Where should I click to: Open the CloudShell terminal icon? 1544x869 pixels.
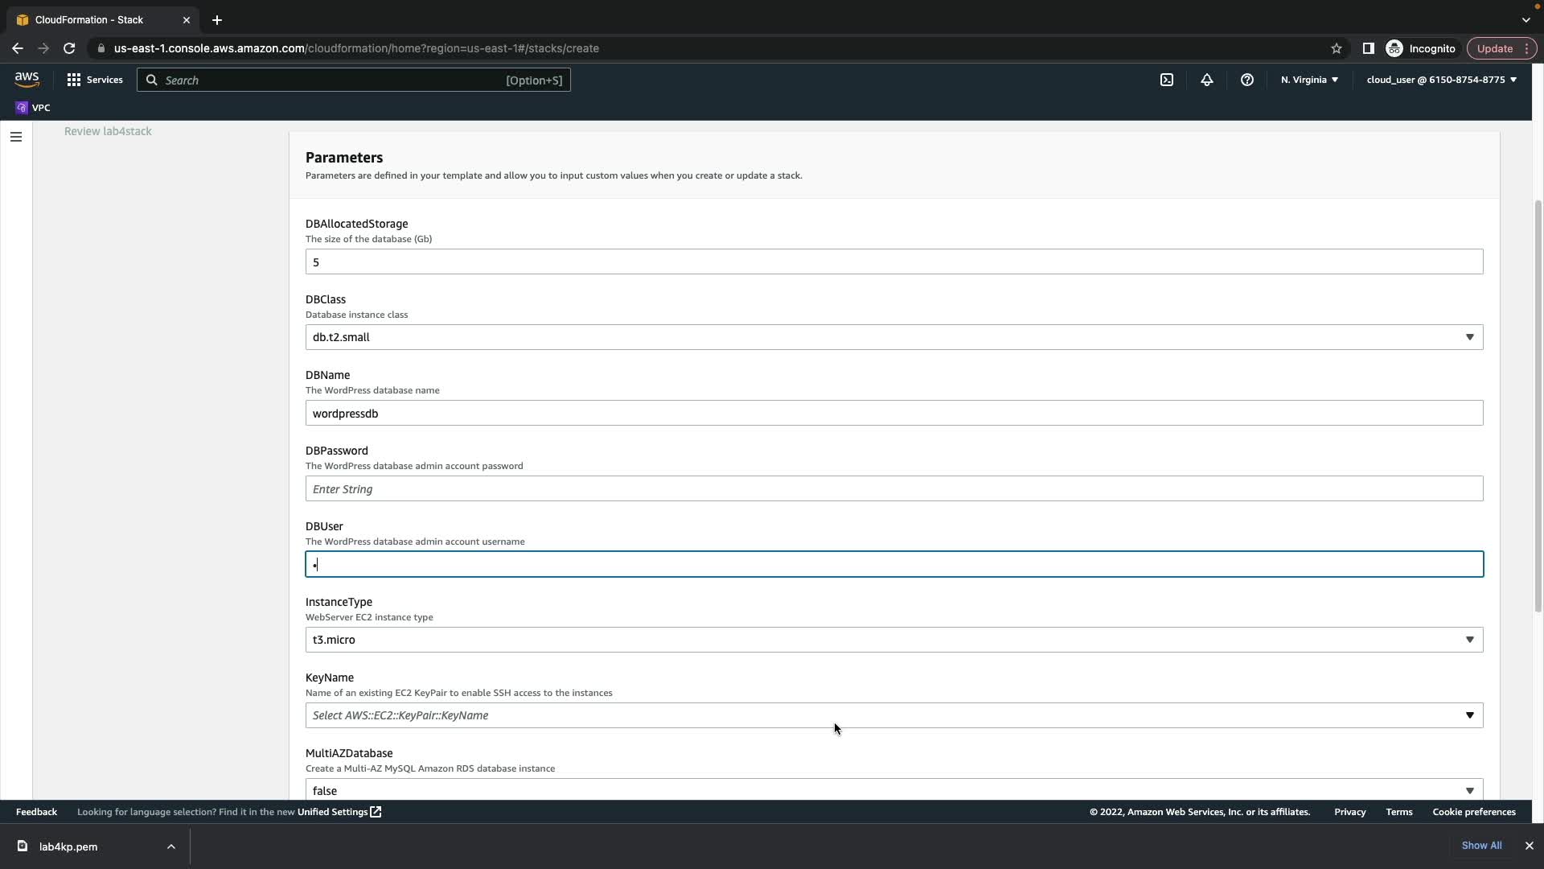coord(1166,80)
